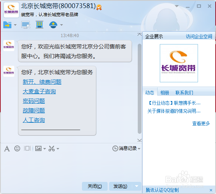Open the 新开、续费问题 link
This screenshot has height=194, width=216.
(x=42, y=82)
